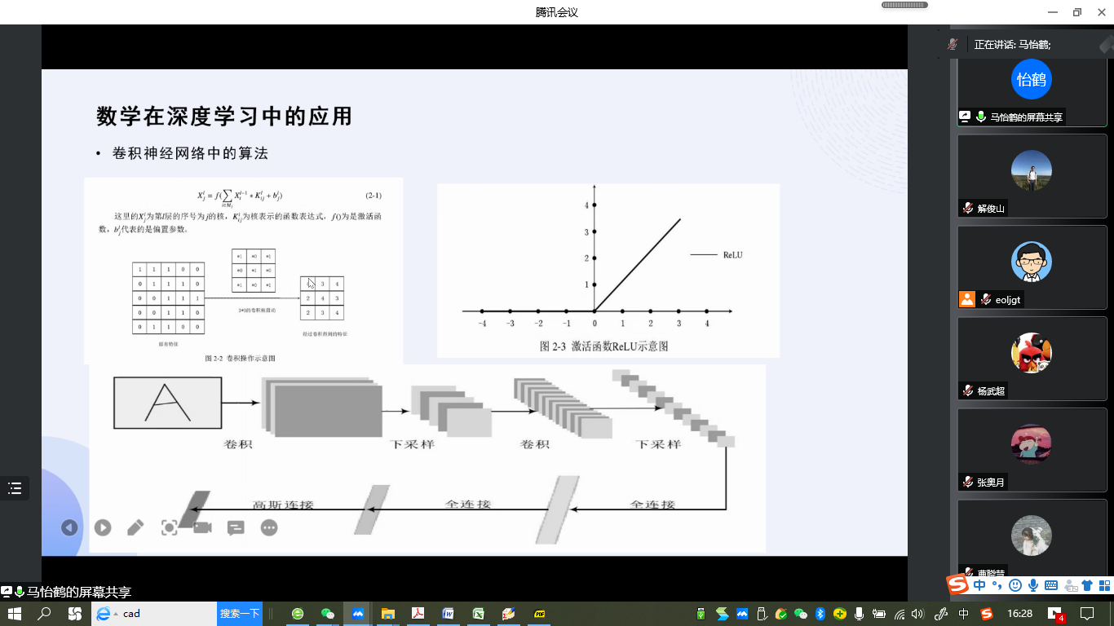This screenshot has width=1114, height=626.
Task: Open the chat bubble icon on the slide
Action: click(236, 528)
